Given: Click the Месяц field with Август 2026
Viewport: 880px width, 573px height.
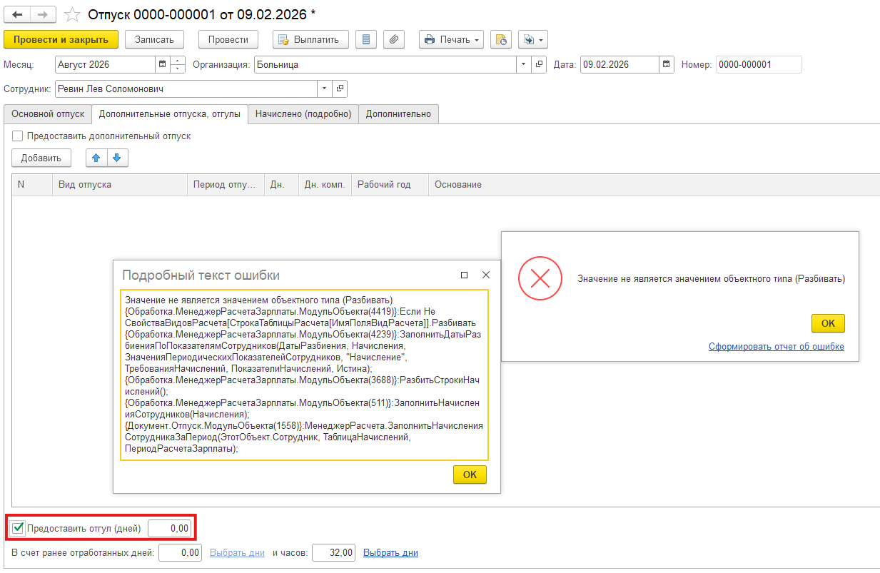Looking at the screenshot, I should (x=105, y=64).
